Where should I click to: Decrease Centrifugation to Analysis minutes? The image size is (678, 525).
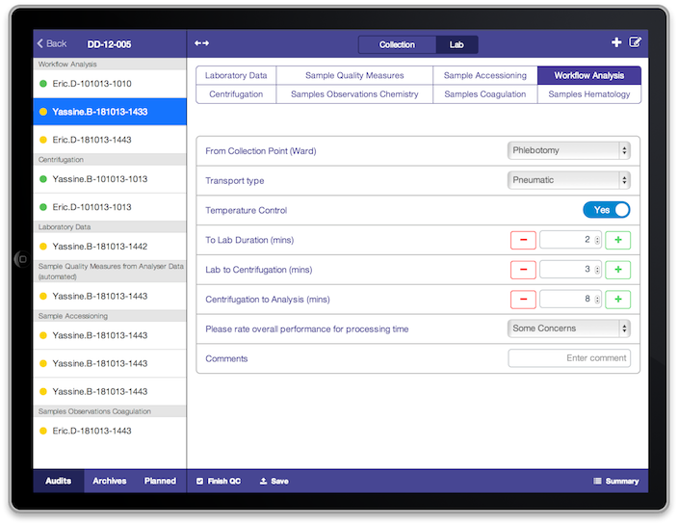click(x=523, y=300)
